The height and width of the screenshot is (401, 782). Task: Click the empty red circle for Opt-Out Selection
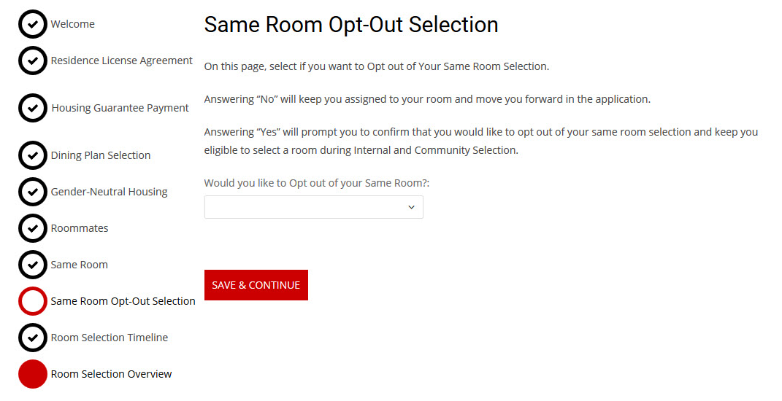[x=33, y=301]
